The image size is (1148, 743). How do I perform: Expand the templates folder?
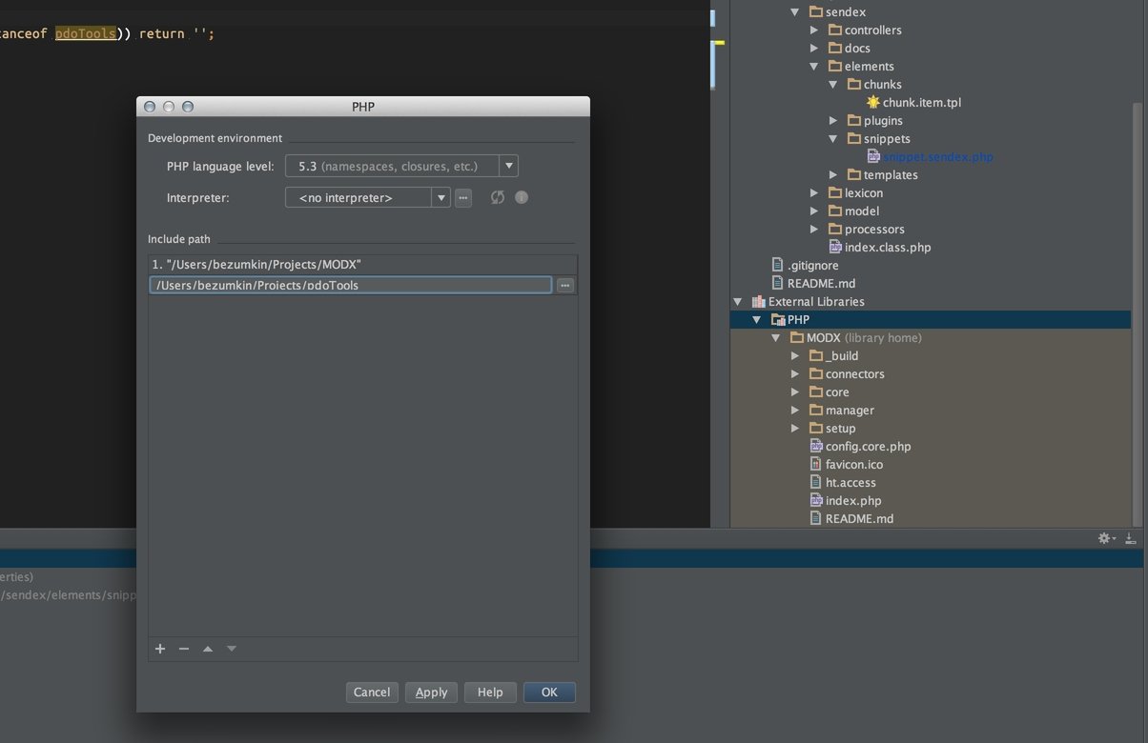point(833,175)
